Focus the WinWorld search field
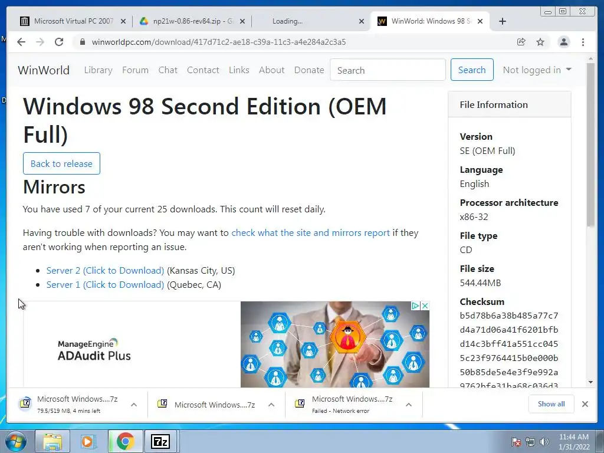The height and width of the screenshot is (453, 604). pyautogui.click(x=388, y=70)
